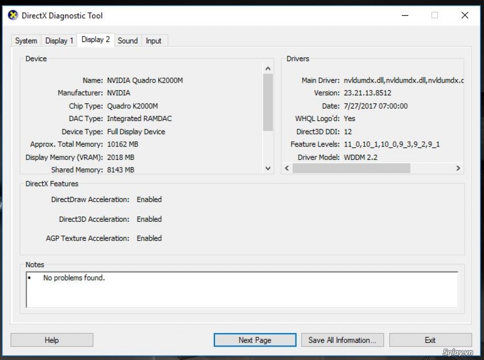Click WHQL Logo'd value Yes
484x360 pixels.
point(349,119)
